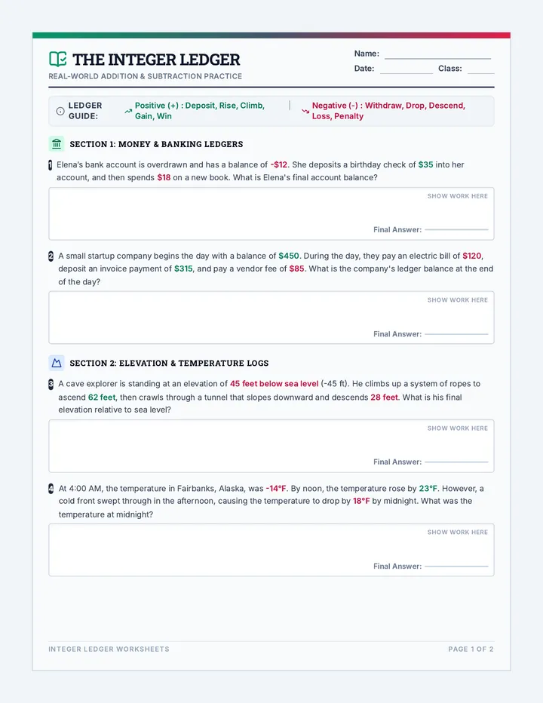Click the Final Answer line for Elena's balance

pyautogui.click(x=456, y=229)
